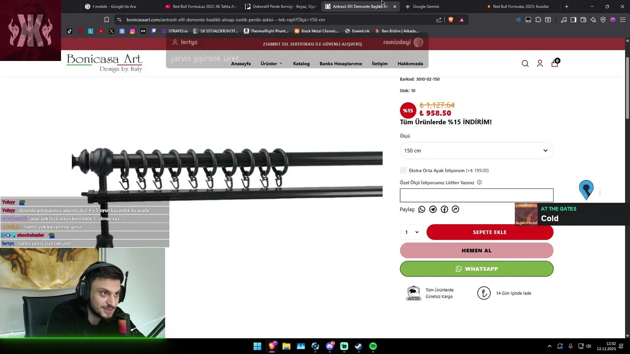Expand the Ürünler menu
Image resolution: width=630 pixels, height=354 pixels.
(x=272, y=63)
